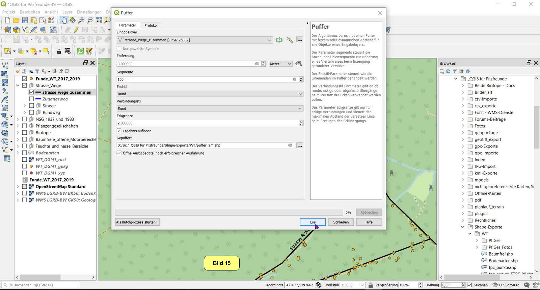Viewport: 540px width, 290px height.
Task: Open the Projekt menu
Action: tap(9, 12)
